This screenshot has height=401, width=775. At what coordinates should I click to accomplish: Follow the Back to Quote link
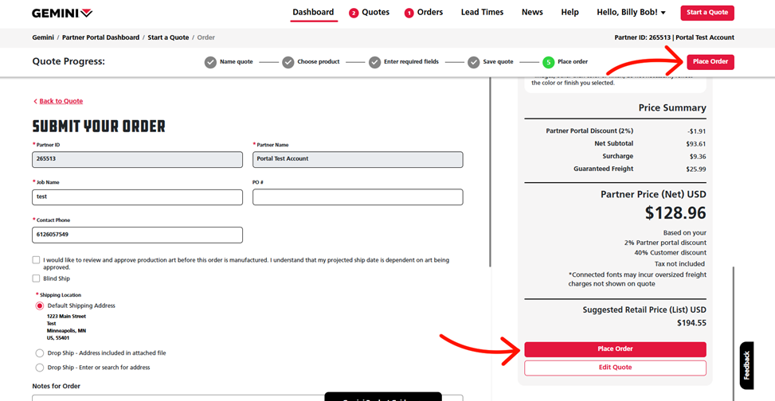click(61, 101)
